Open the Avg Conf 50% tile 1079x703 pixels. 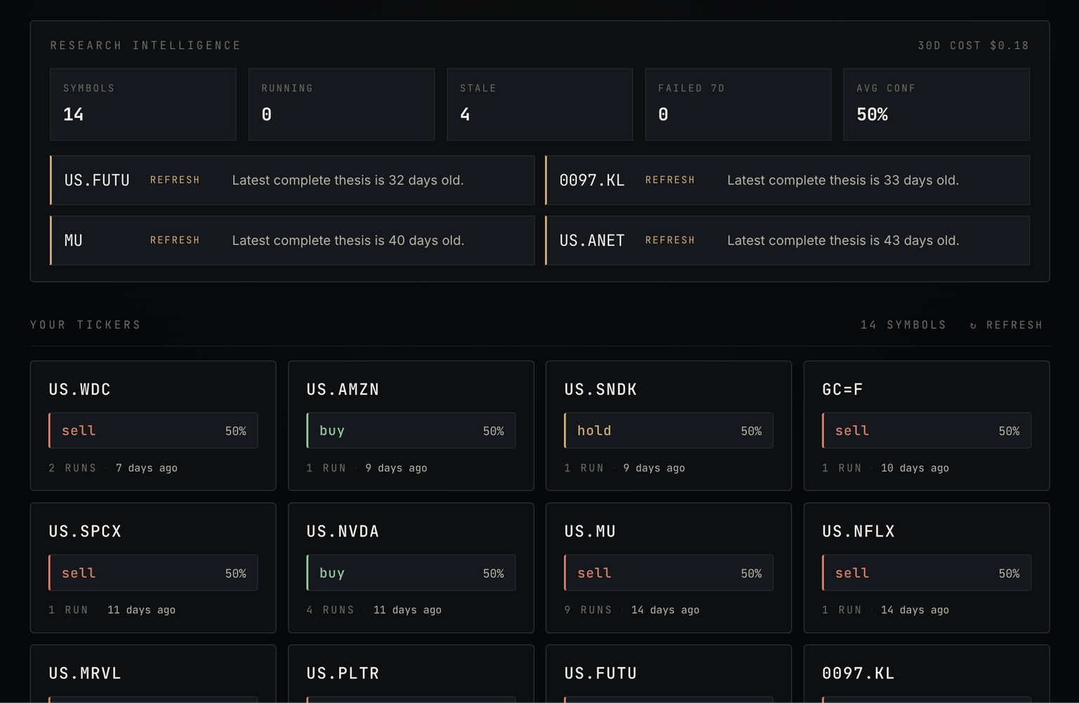[936, 104]
